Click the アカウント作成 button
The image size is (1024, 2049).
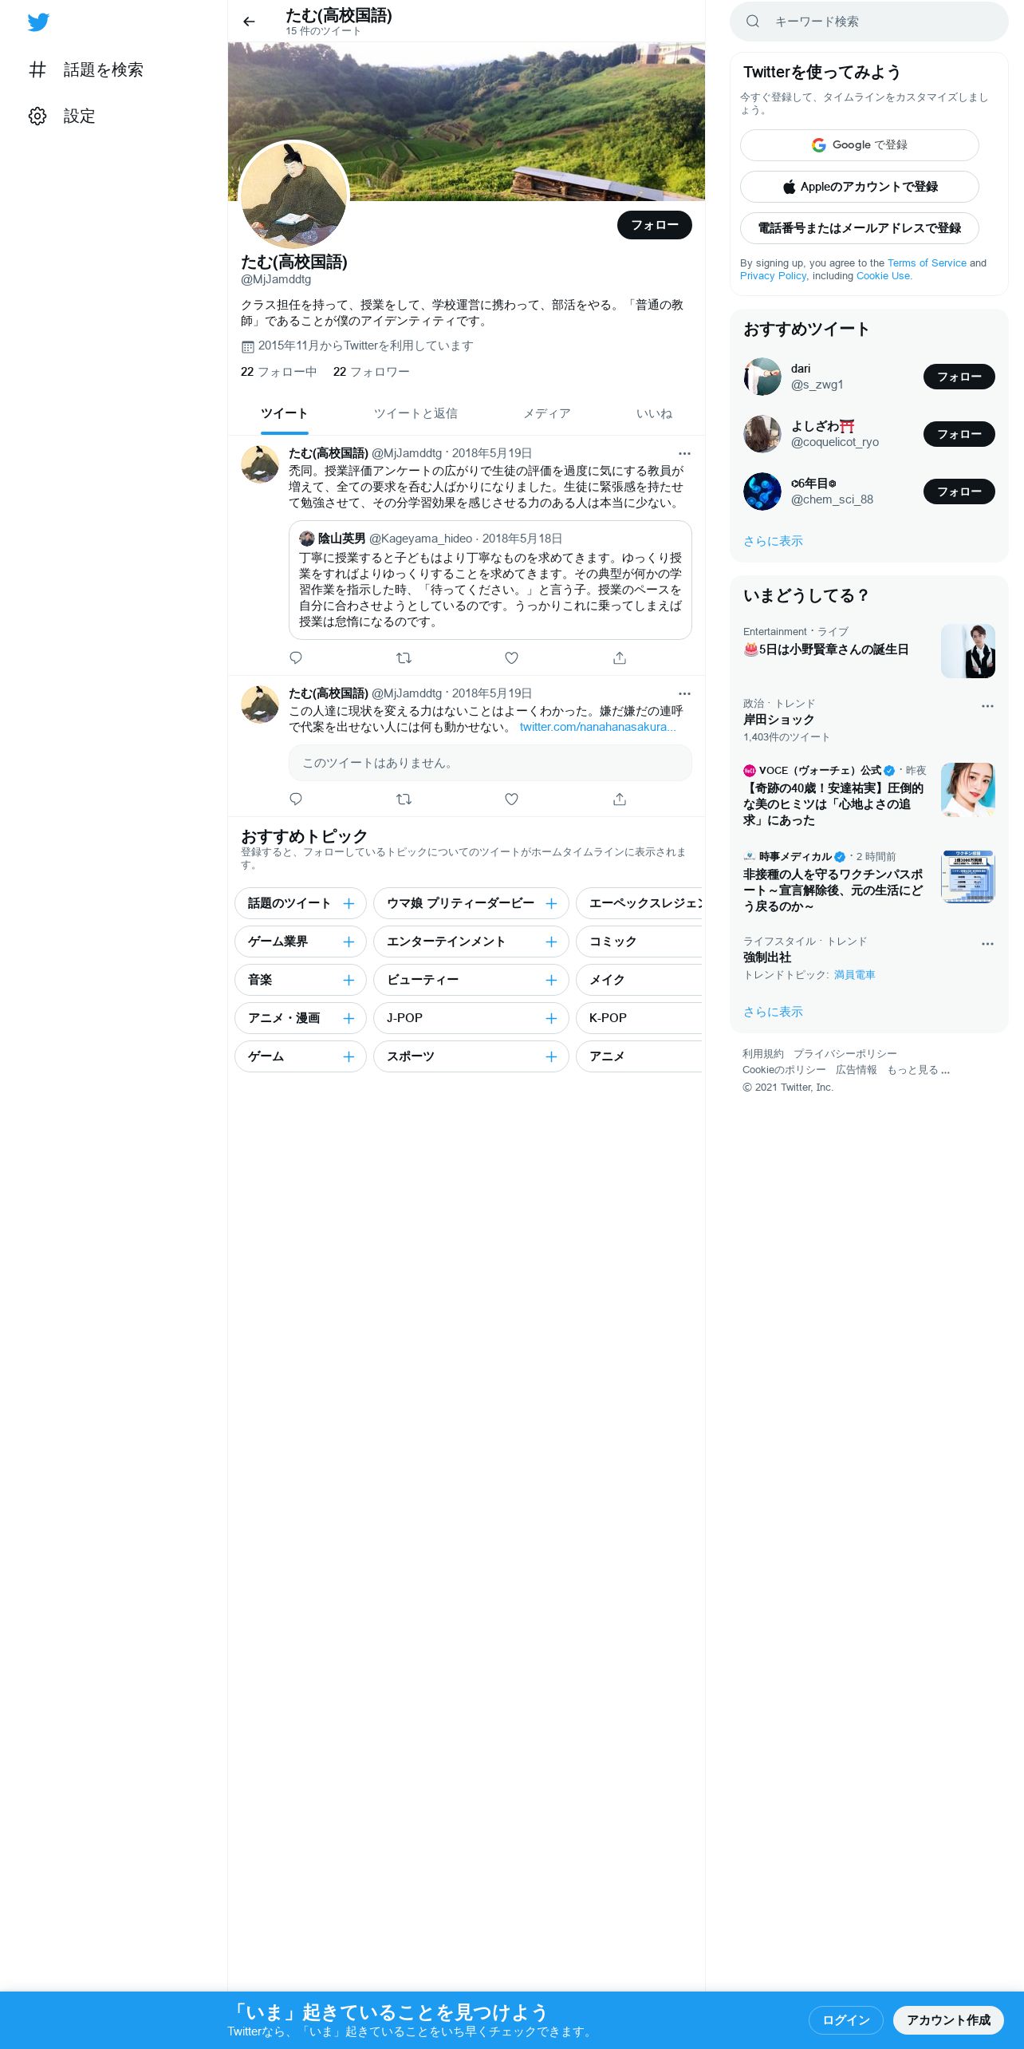(948, 2019)
